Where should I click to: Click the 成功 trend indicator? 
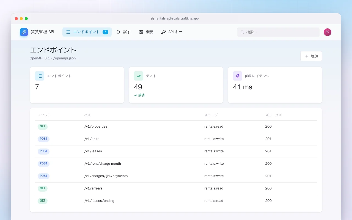point(139,95)
